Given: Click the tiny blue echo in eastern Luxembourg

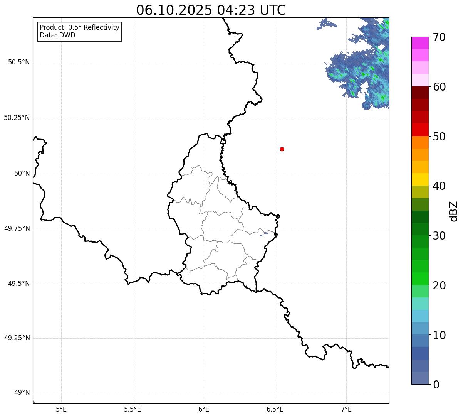Looking at the screenshot, I should coord(265,233).
